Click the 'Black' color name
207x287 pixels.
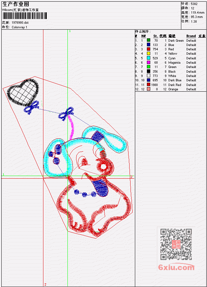pyautogui.click(x=172, y=72)
